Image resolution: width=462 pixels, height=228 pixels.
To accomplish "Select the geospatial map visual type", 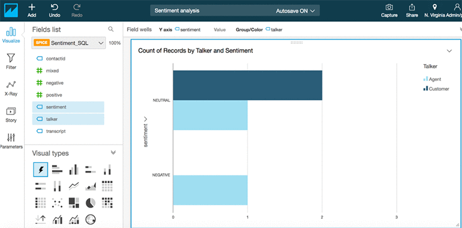I will (91, 219).
